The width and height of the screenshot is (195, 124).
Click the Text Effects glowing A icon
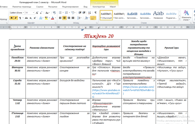41,18
